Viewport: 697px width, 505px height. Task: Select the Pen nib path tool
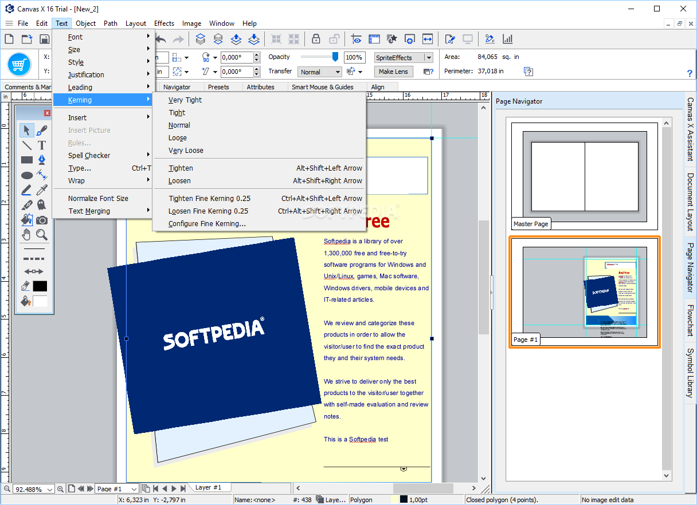pos(42,160)
